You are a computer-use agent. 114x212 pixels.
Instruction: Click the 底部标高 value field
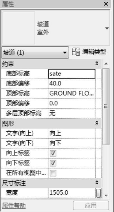(x=72, y=74)
